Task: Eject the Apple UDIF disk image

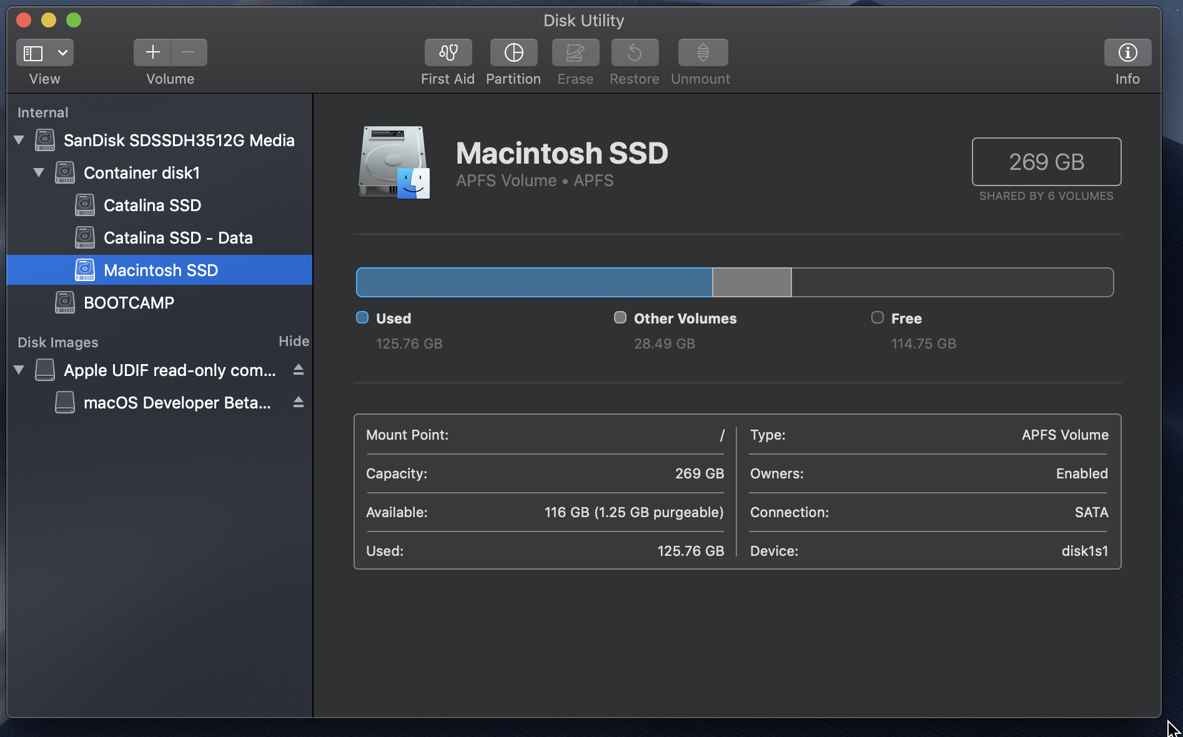Action: [x=299, y=370]
